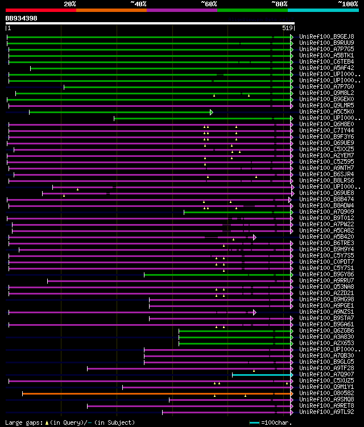This screenshot has width=364, height=427.
Task: Select the UniRef100_A9TL92 label
Action: pos(326,412)
